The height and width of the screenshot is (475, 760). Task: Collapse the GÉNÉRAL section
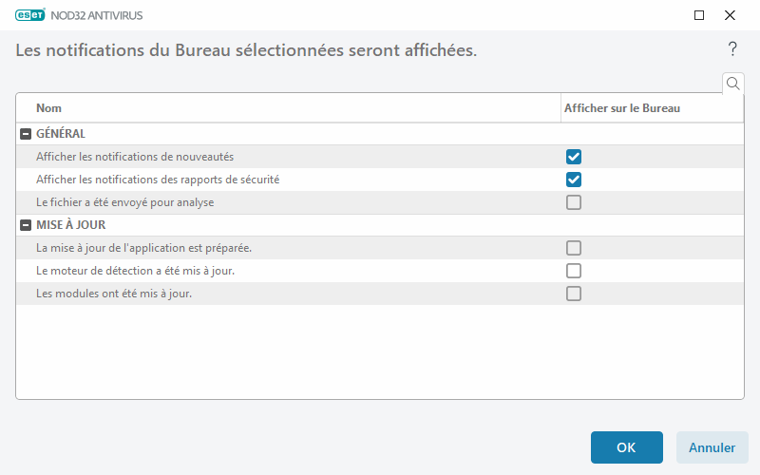coord(26,134)
